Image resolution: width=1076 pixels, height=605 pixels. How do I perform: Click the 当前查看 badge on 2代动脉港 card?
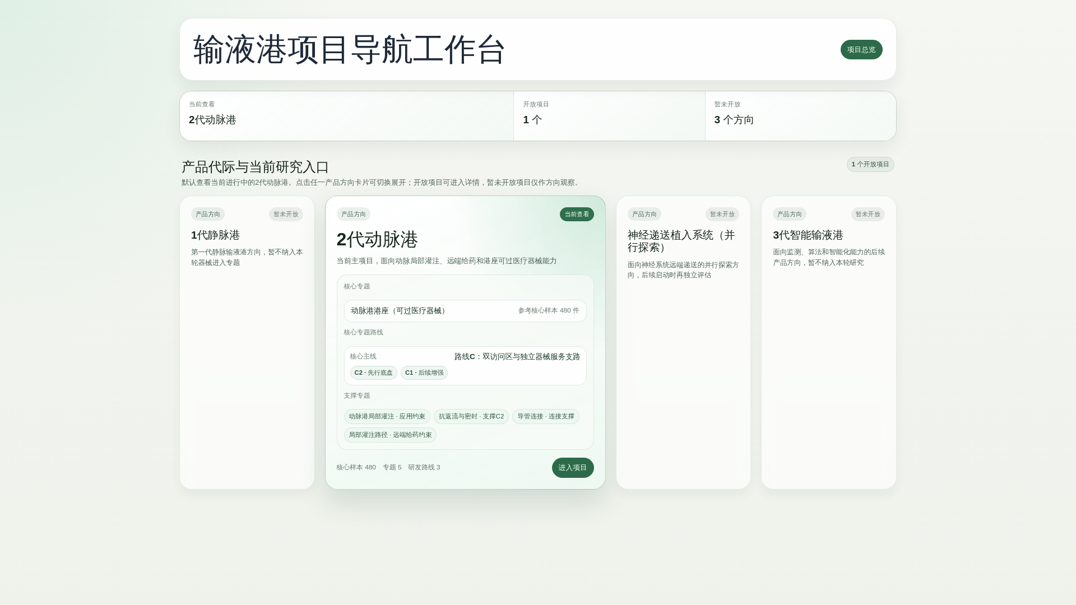[x=577, y=214]
